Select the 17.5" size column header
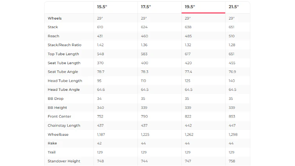 point(146,7)
